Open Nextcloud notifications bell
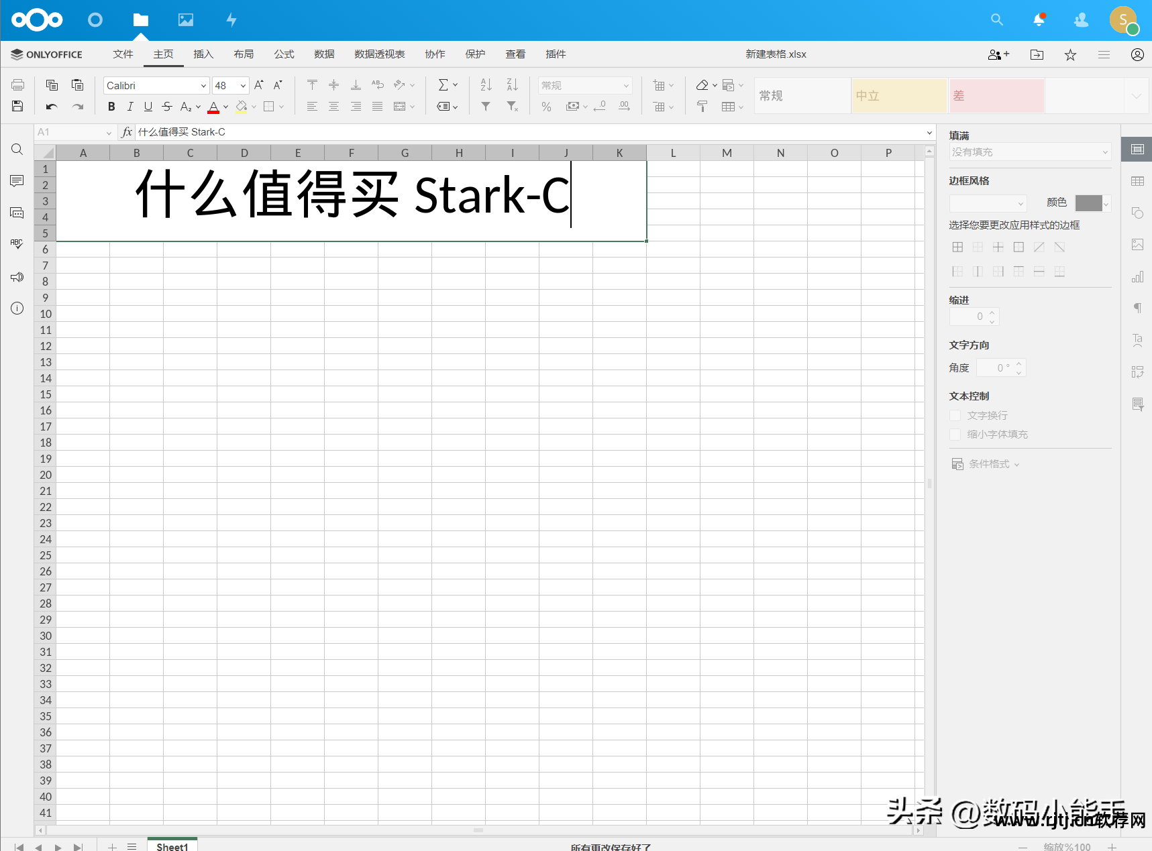The height and width of the screenshot is (851, 1152). (1039, 20)
